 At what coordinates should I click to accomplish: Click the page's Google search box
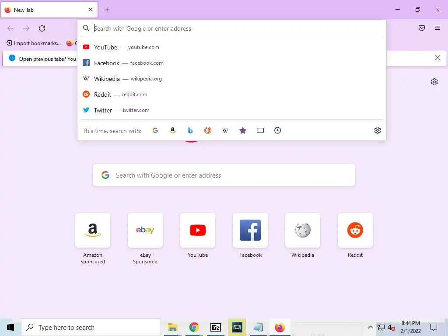(224, 175)
